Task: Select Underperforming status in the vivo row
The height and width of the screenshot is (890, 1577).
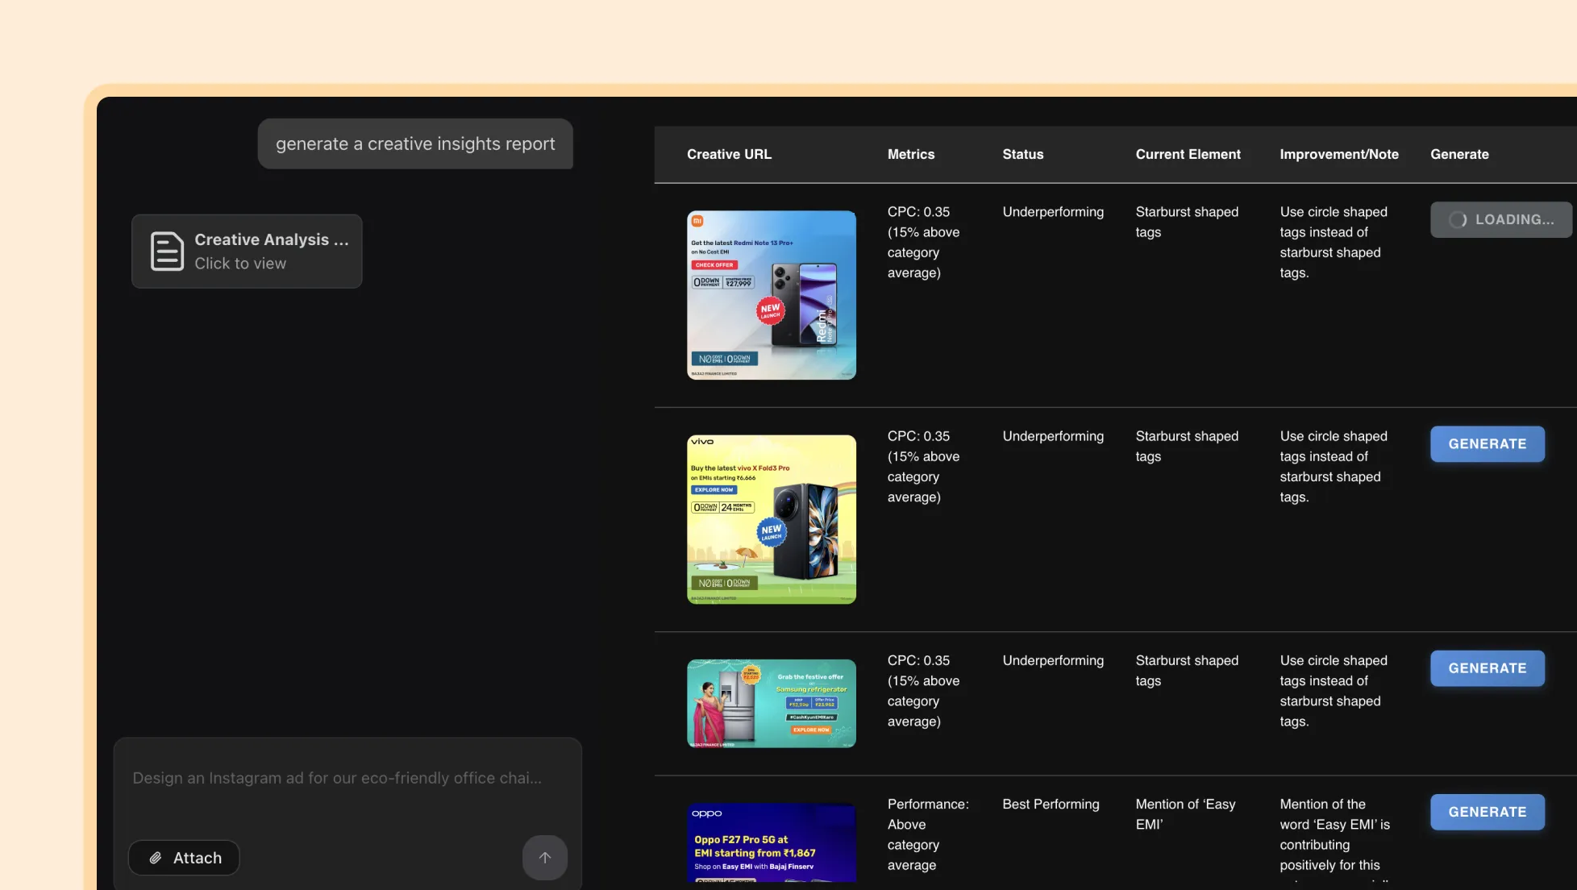Action: tap(1053, 436)
